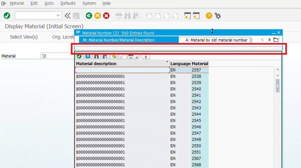Screen dimensions: 301x168
Task: Click the blue Close X icon in popup toolbar
Action: (88, 56)
